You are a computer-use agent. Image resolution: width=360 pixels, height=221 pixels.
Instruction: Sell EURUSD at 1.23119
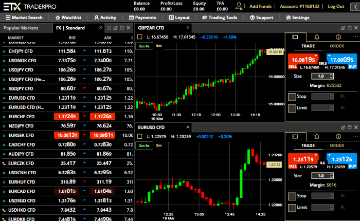[303, 160]
